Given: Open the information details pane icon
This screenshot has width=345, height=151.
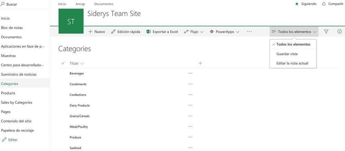Looking at the screenshot, I should (x=339, y=32).
